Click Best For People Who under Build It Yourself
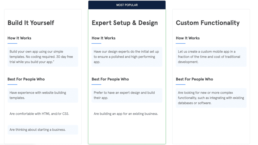 point(26,79)
